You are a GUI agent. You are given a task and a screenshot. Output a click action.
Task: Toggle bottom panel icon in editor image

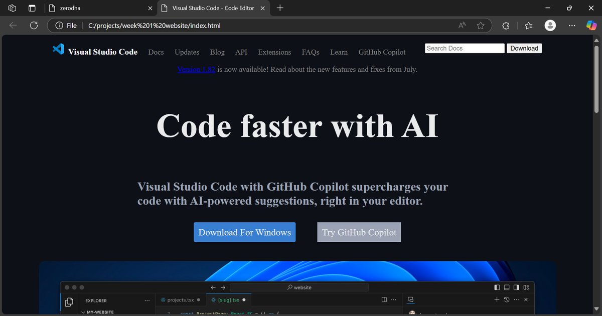[507, 287]
